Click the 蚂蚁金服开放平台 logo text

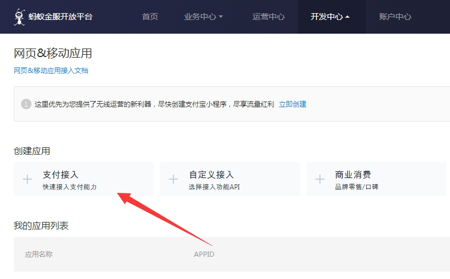click(60, 17)
